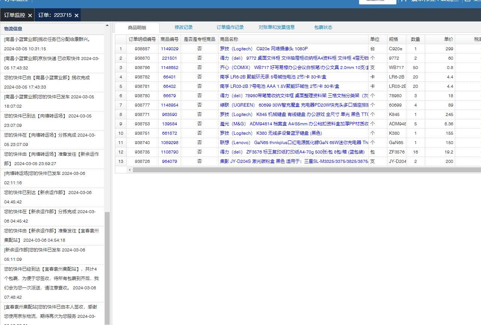
Task: Open the Logitech K845 机械键盘 link
Action: click(294, 114)
